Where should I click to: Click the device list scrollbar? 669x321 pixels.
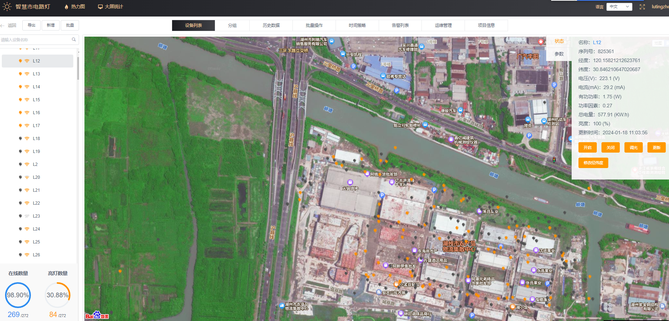(x=78, y=68)
